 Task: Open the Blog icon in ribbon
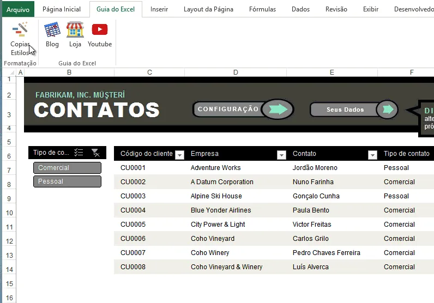(x=52, y=29)
